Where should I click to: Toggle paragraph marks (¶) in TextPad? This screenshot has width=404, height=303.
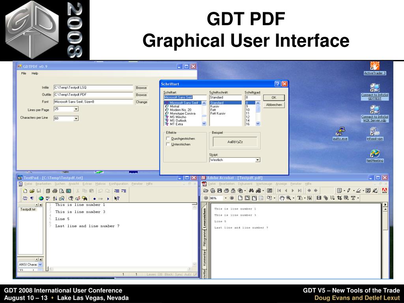[32, 198]
